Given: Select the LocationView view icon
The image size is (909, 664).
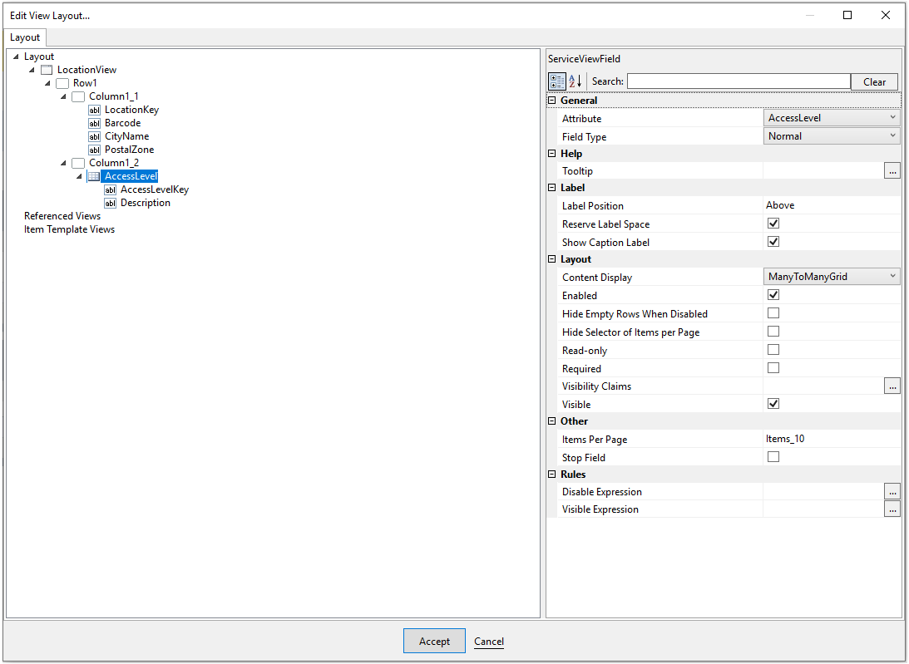Looking at the screenshot, I should point(47,70).
